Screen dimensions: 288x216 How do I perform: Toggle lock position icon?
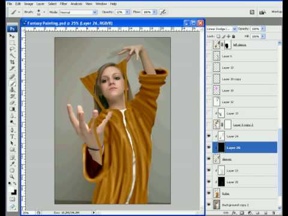click(229, 37)
